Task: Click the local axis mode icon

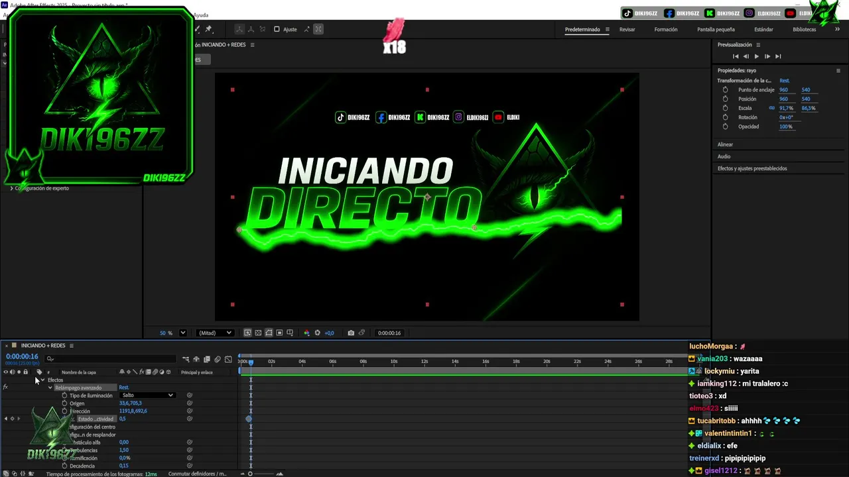Action: click(x=239, y=29)
